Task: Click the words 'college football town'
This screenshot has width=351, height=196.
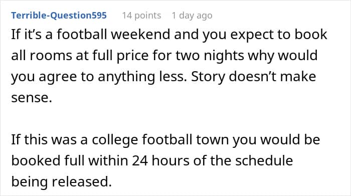Action: 161,140
